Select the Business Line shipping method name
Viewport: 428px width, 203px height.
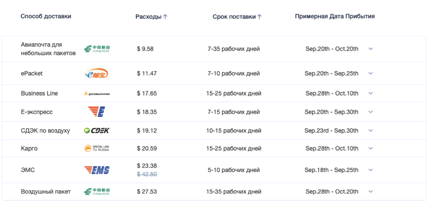tap(39, 93)
